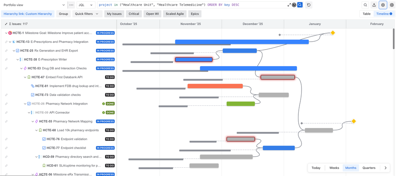
Task: Click the DONE status of HCTE-39
Action: (x=110, y=113)
